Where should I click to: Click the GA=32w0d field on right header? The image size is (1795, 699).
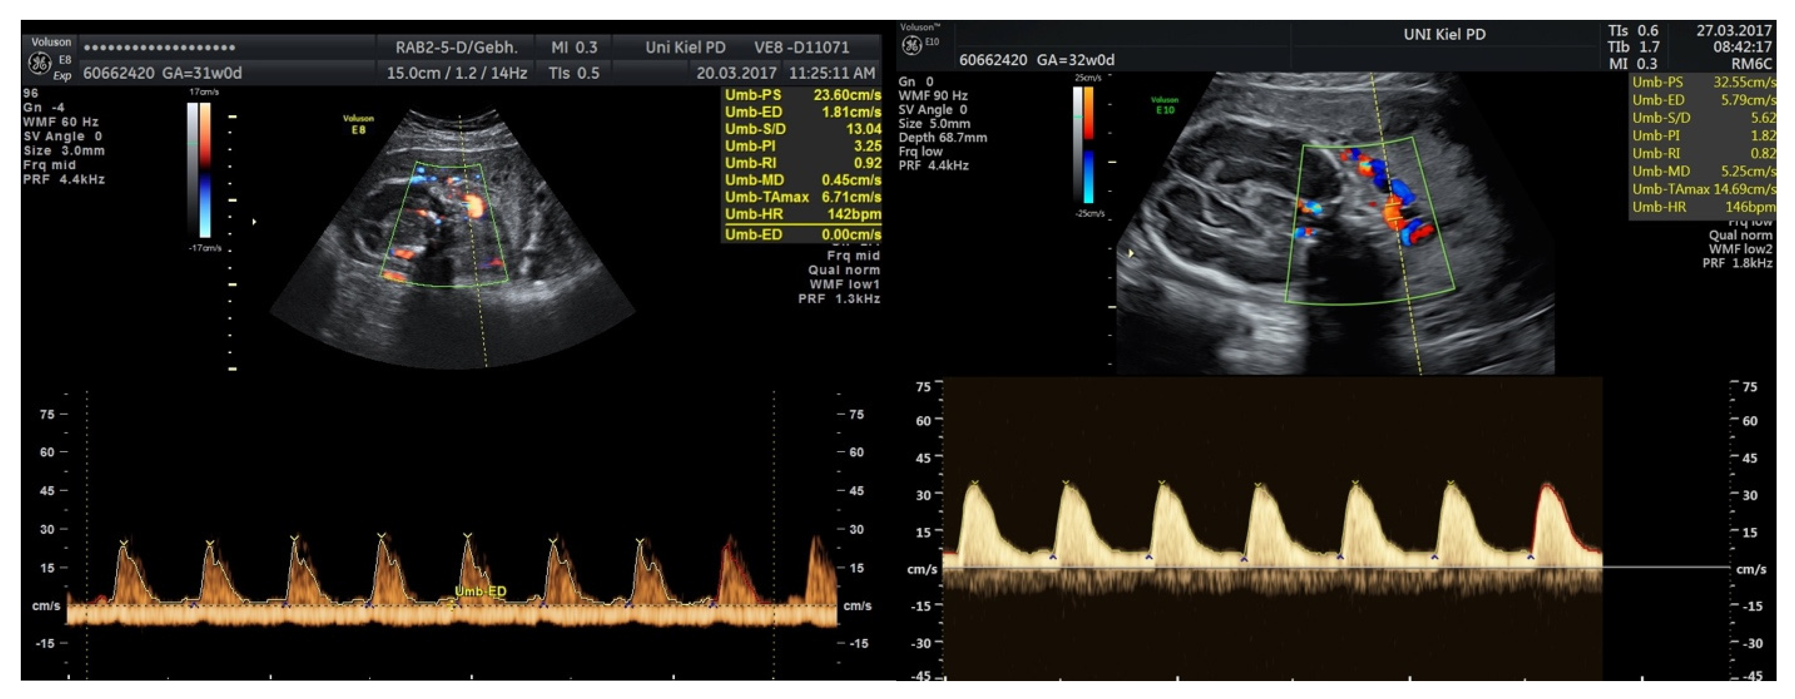tap(1075, 60)
